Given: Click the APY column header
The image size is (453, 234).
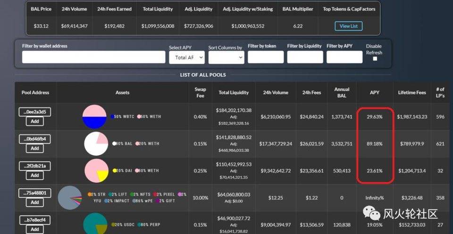Looking at the screenshot, I should click(x=374, y=92).
